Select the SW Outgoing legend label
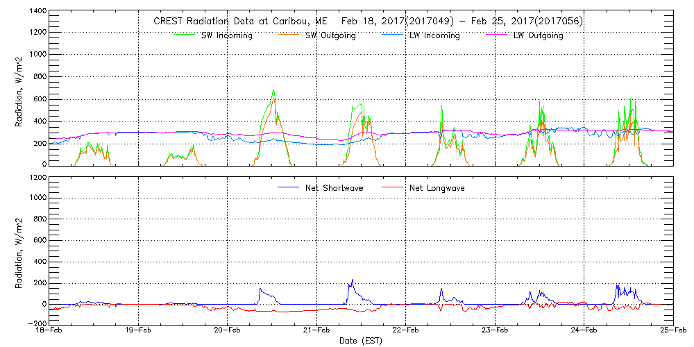Screen dimensions: 694x347 (330, 35)
